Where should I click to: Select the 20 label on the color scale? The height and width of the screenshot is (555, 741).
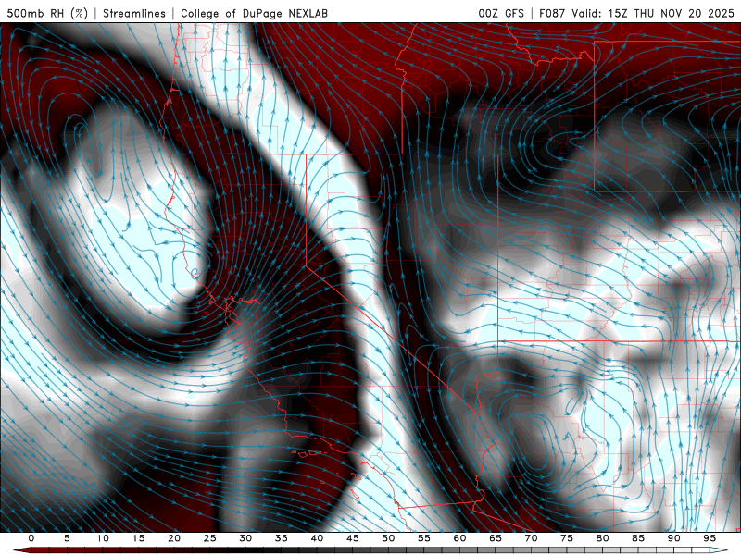point(174,538)
